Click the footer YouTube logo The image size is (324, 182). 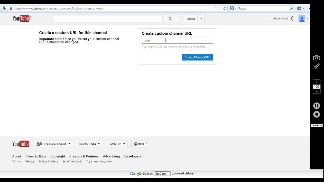[x=21, y=144]
